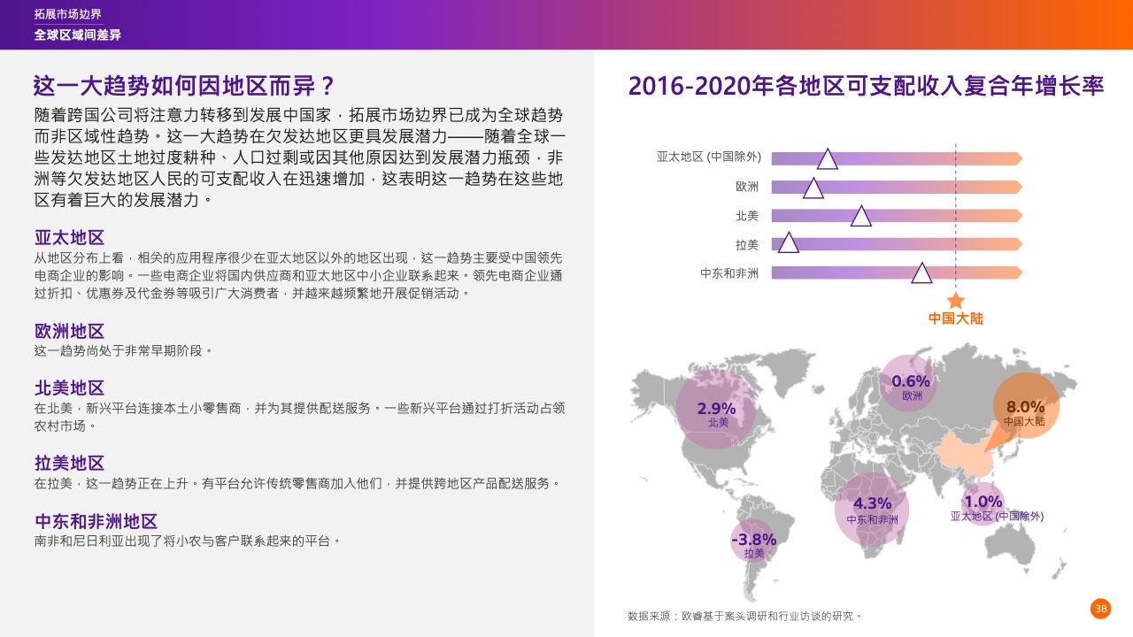Select the -3.8% 拉美 map bubble

[753, 541]
